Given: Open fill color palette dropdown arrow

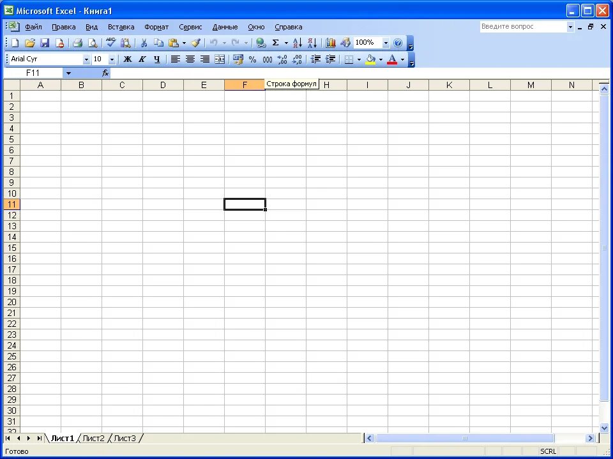Looking at the screenshot, I should (381, 59).
